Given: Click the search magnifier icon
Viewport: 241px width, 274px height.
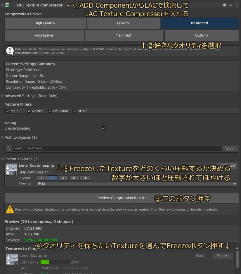Looking at the screenshot, I should pos(8,148).
